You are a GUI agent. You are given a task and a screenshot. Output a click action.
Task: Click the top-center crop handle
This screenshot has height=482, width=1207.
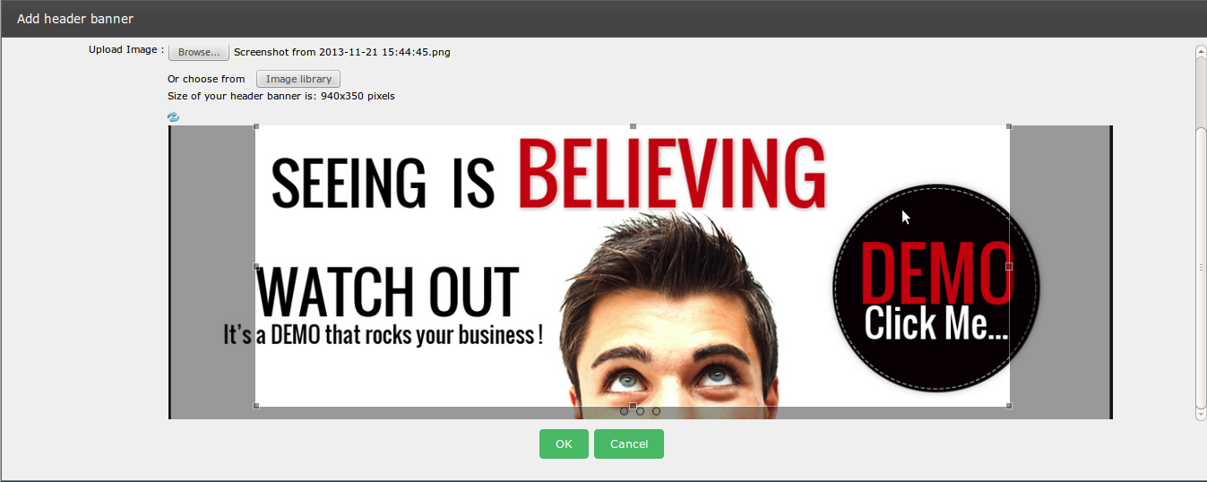(634, 126)
